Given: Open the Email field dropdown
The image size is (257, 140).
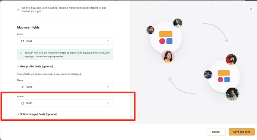Looking at the screenshot, I should pyautogui.click(x=65, y=41).
